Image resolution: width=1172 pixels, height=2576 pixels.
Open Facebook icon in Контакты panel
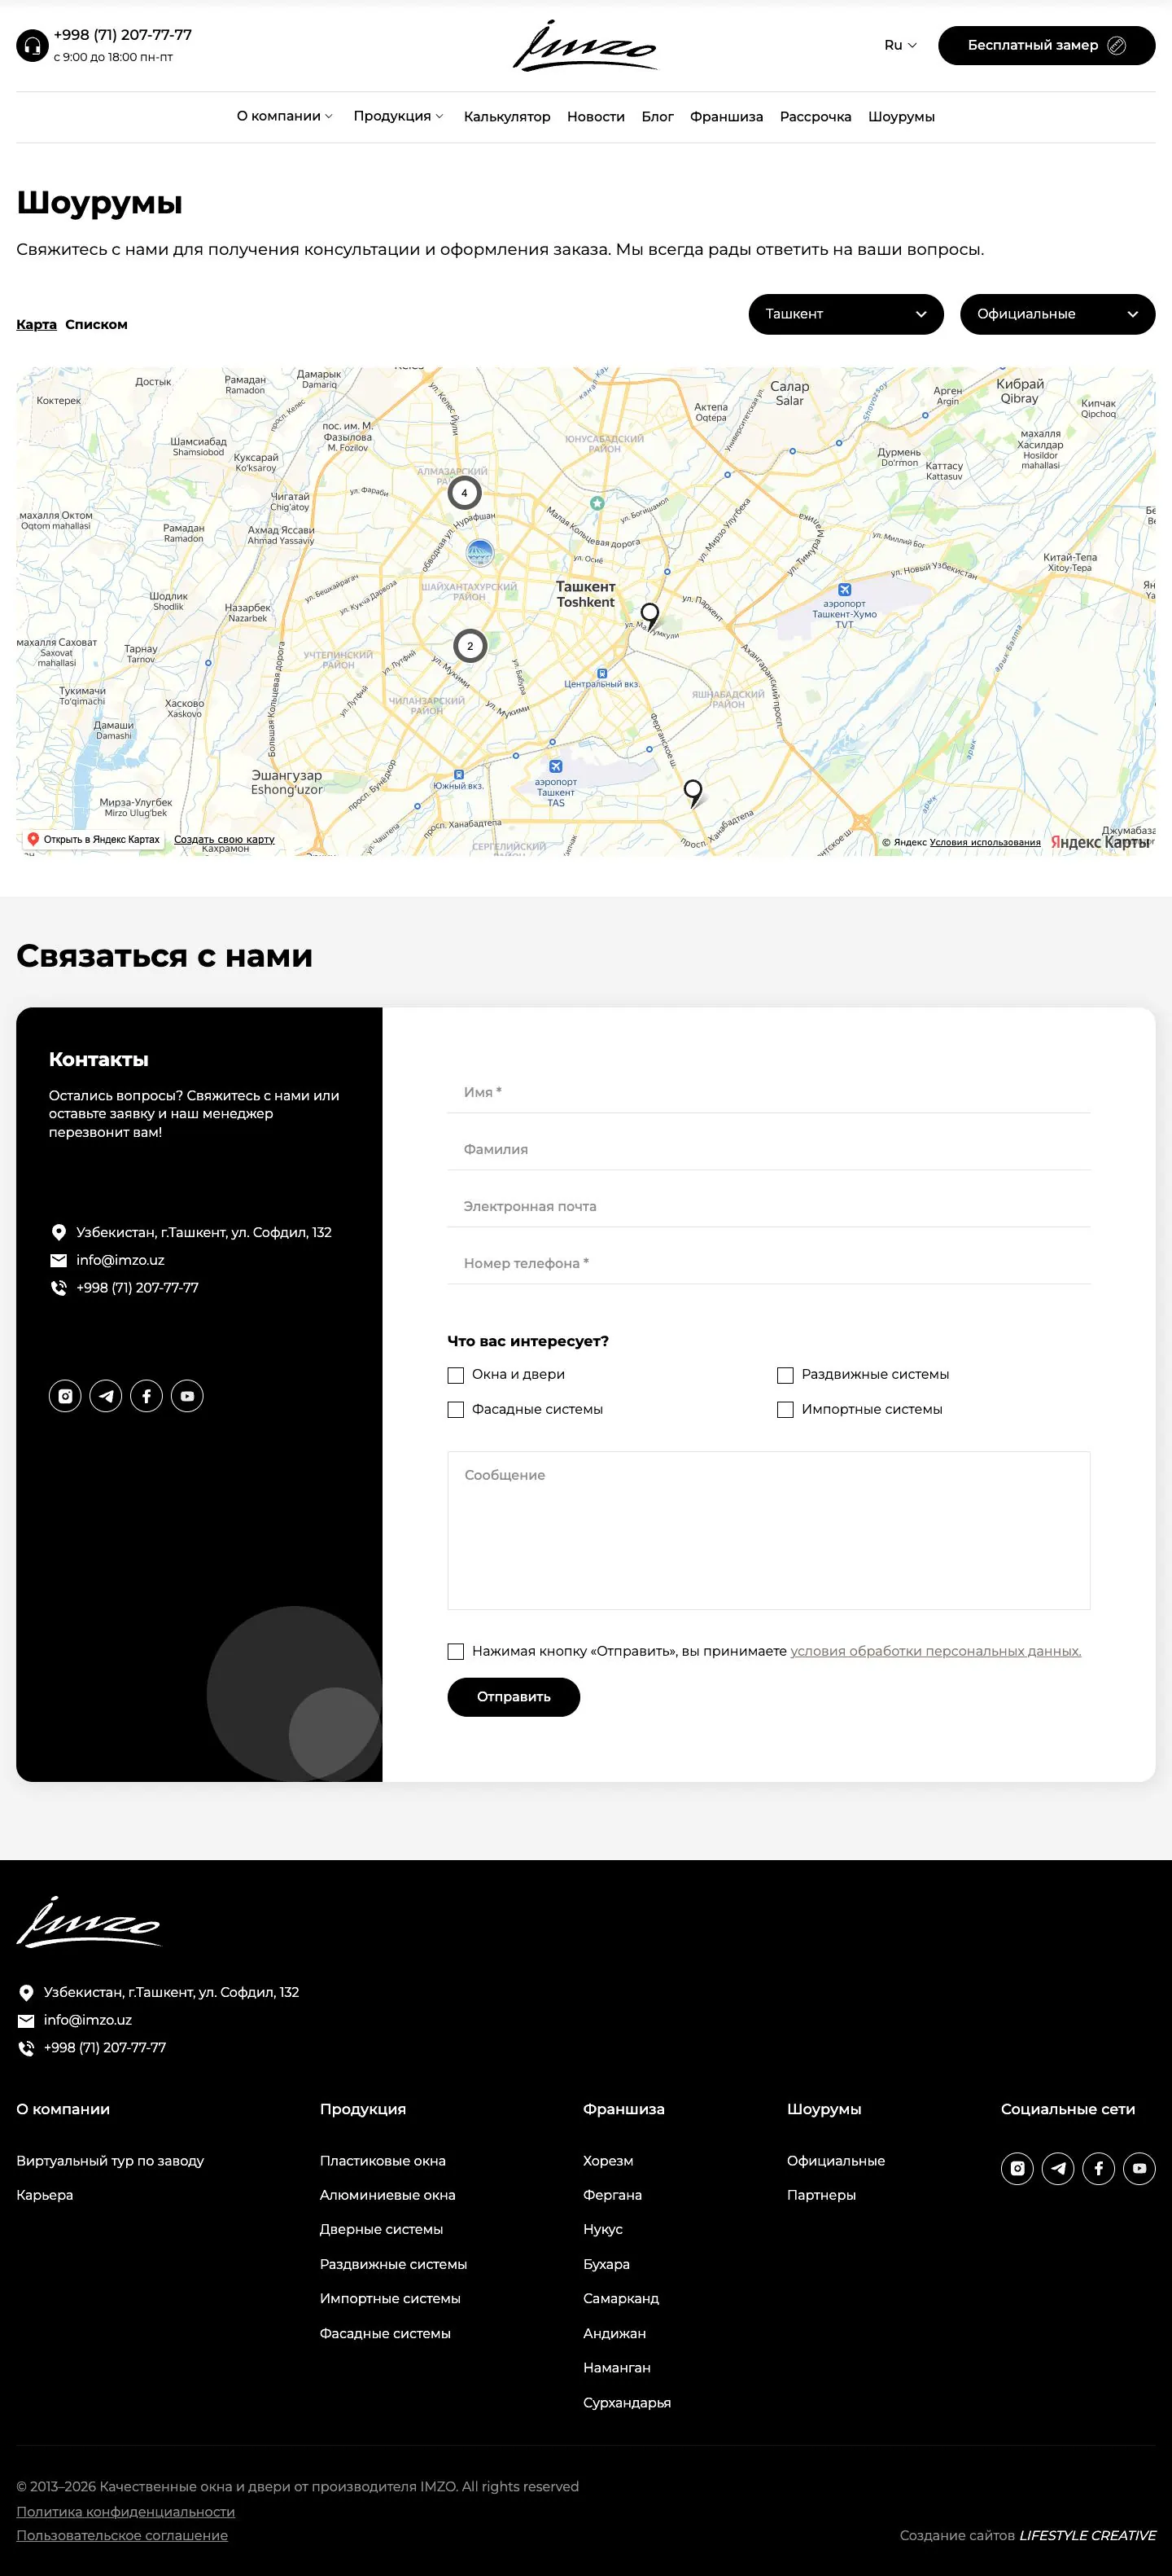click(146, 1396)
